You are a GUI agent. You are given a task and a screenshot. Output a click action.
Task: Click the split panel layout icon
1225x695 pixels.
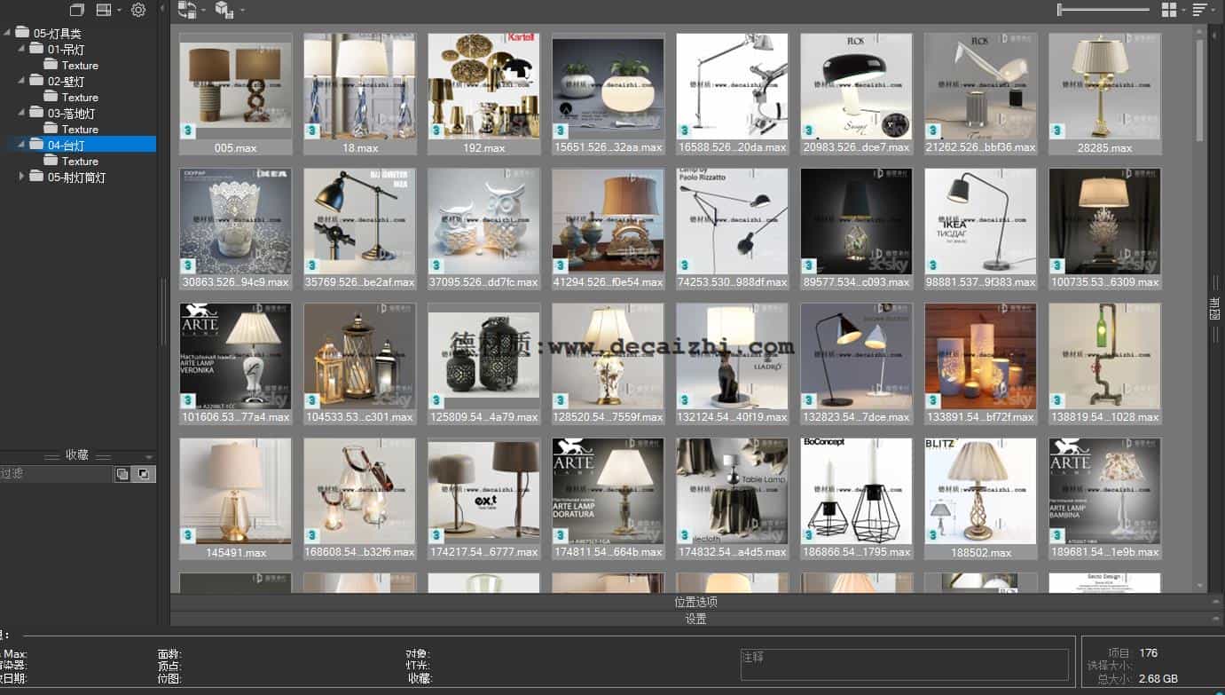coord(103,10)
